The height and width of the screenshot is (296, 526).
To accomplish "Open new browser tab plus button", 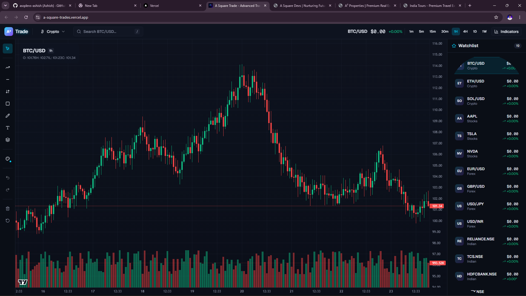I will (x=470, y=5).
